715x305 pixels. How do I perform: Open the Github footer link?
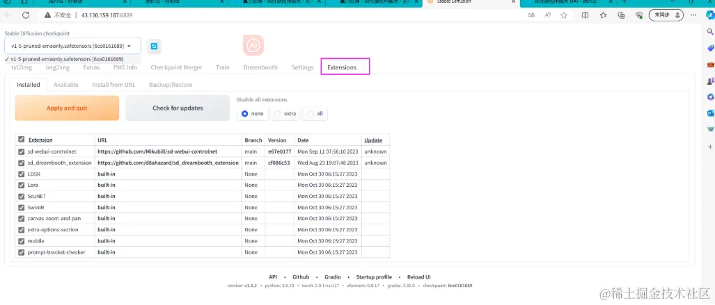[301, 277]
